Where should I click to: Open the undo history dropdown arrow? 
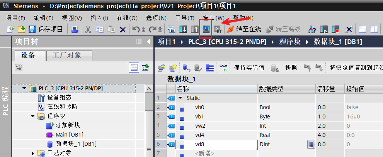[x=143, y=29]
